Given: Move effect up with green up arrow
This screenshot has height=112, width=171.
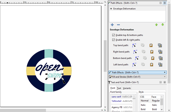Looking at the screenshot, I should 156,25.
